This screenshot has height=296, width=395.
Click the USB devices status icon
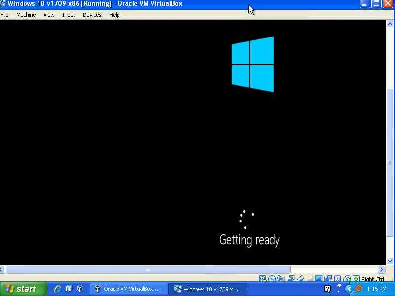pos(301,278)
